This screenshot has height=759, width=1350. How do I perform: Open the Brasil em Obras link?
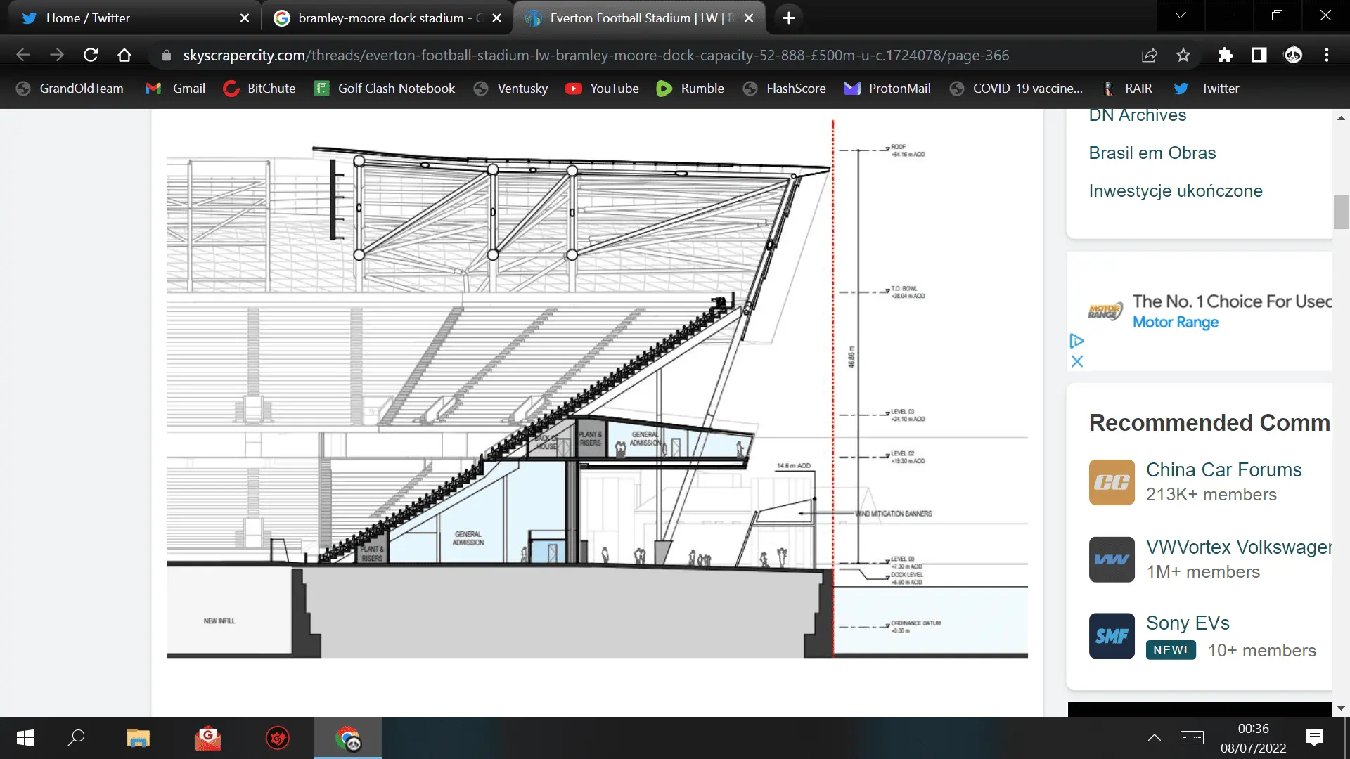click(1152, 153)
